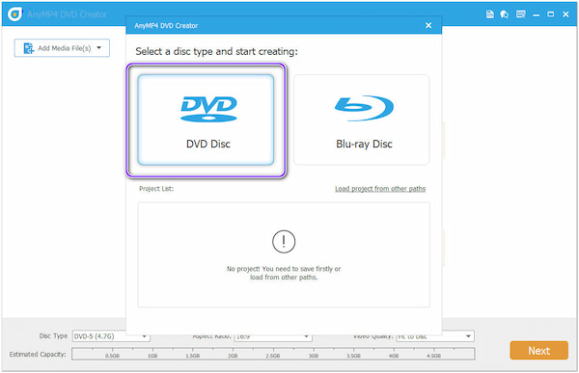Screen dimensions: 579x373
Task: Choose the Blu-ray Disc option
Action: (x=361, y=120)
